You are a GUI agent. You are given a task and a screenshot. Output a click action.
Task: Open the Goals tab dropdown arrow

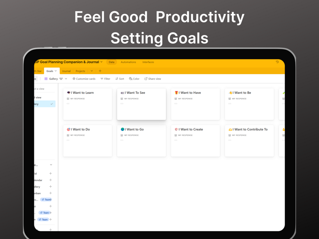tap(56, 71)
